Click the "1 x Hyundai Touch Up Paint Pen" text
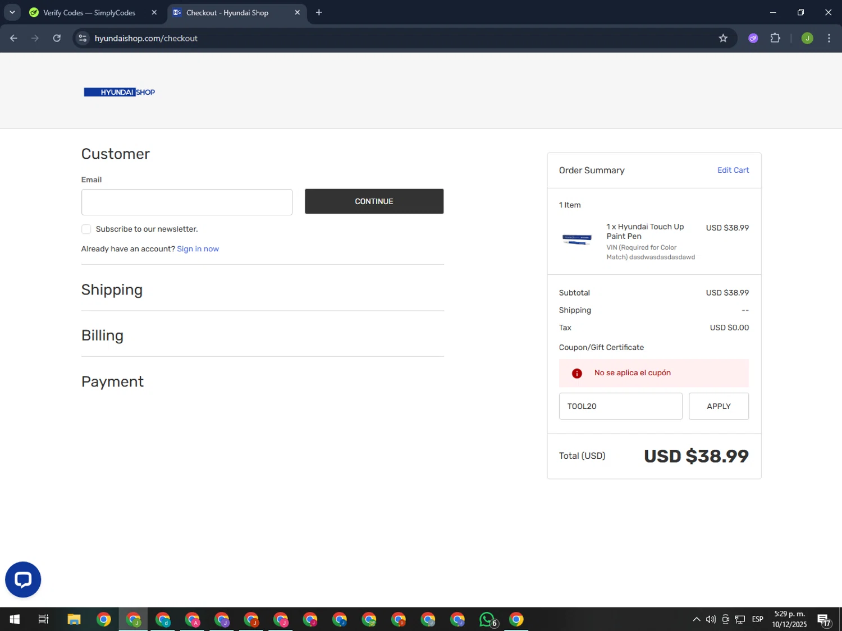The image size is (842, 631). coord(645,231)
